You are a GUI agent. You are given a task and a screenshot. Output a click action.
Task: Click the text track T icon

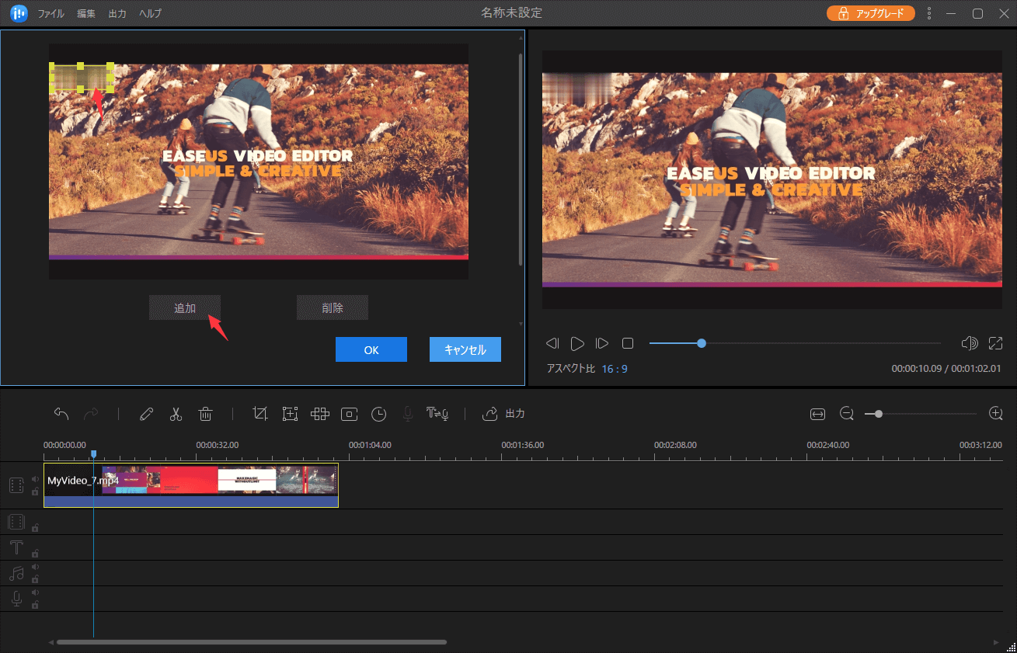coord(16,547)
